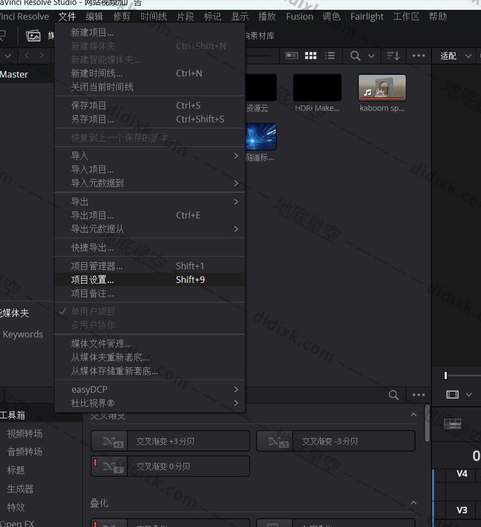Open the panel dropdown chevron above Master
Screen dimensions: 481x527
[8, 56]
